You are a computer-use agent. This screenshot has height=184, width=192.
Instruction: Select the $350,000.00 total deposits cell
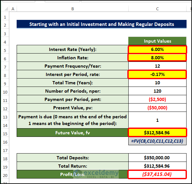[x=157, y=158]
